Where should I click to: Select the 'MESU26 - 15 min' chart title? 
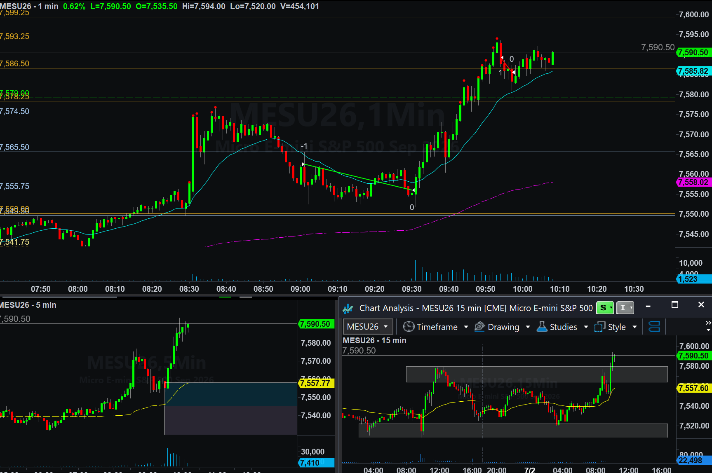(374, 340)
